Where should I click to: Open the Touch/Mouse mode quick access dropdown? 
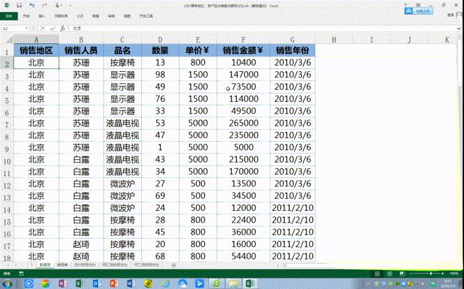(x=58, y=6)
